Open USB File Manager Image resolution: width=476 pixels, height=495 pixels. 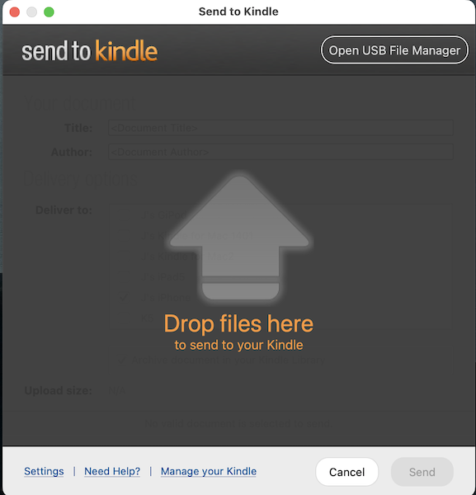click(x=394, y=50)
